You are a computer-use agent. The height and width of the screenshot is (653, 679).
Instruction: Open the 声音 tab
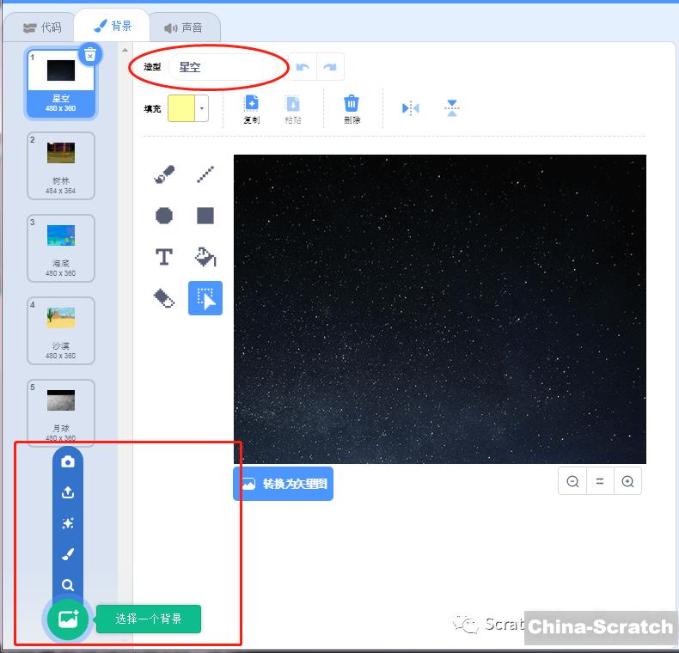183,27
